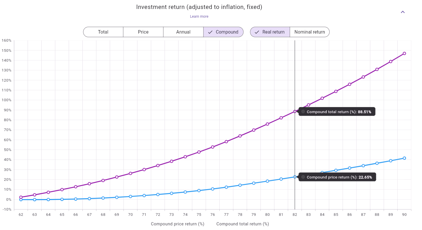Click the purple data point at age 90
The width and height of the screenshot is (422, 230).
(404, 53)
